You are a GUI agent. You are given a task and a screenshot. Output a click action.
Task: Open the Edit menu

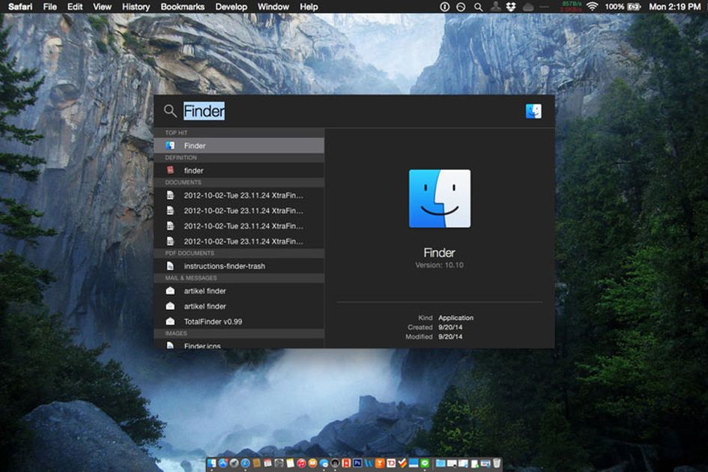(x=75, y=7)
